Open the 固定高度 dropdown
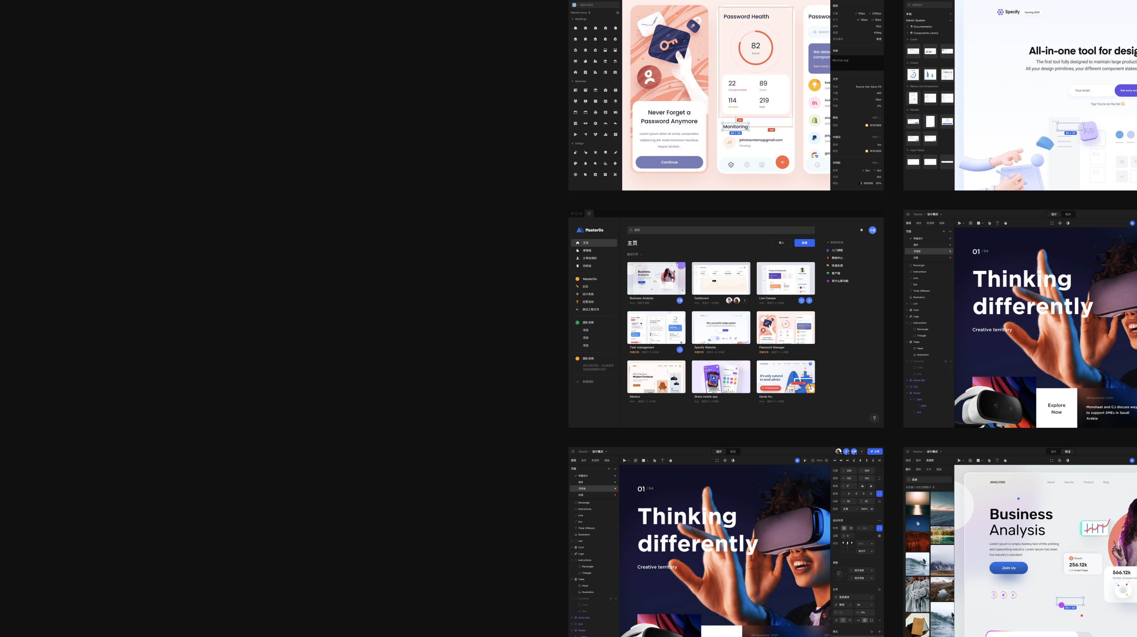 click(861, 578)
